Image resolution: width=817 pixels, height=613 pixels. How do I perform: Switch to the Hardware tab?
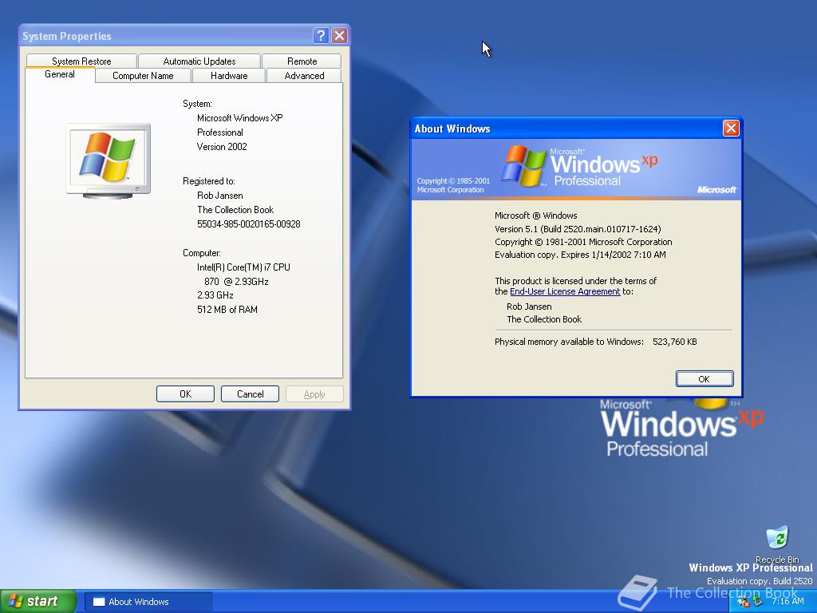(x=229, y=76)
